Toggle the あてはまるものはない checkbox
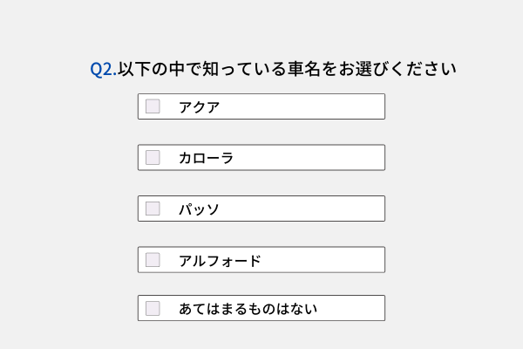The width and height of the screenshot is (523, 349). tap(153, 308)
